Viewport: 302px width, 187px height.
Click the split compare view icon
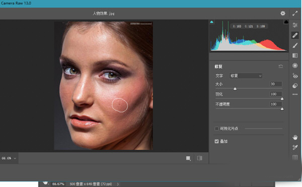coord(200,158)
